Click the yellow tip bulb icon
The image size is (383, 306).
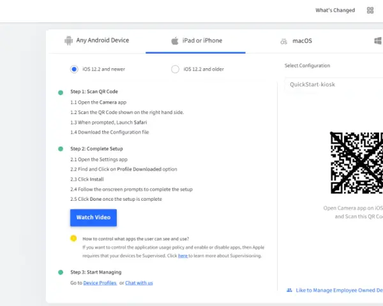coord(73,238)
